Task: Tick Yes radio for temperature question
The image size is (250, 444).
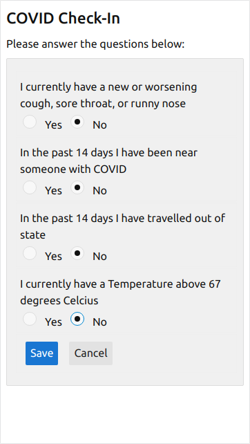Action: [x=30, y=319]
